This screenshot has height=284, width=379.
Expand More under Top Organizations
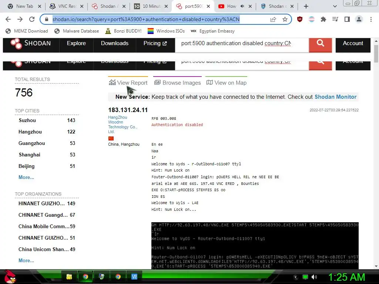tap(26, 260)
